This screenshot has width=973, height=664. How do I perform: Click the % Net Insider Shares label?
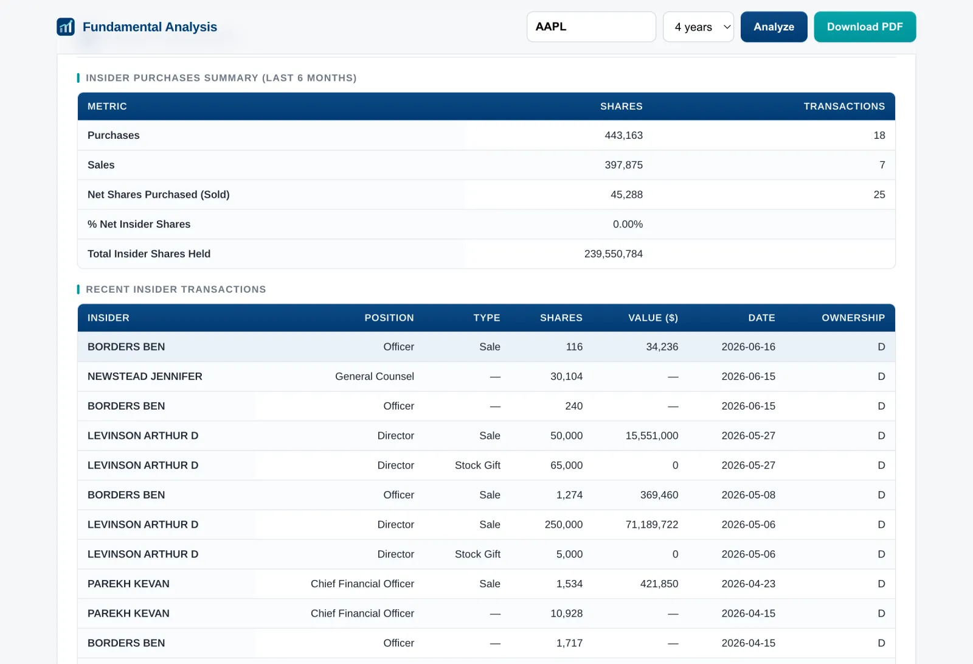click(x=139, y=225)
